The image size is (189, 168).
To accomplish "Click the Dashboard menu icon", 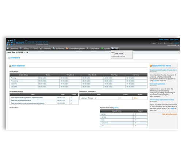I will click(x=8, y=48).
